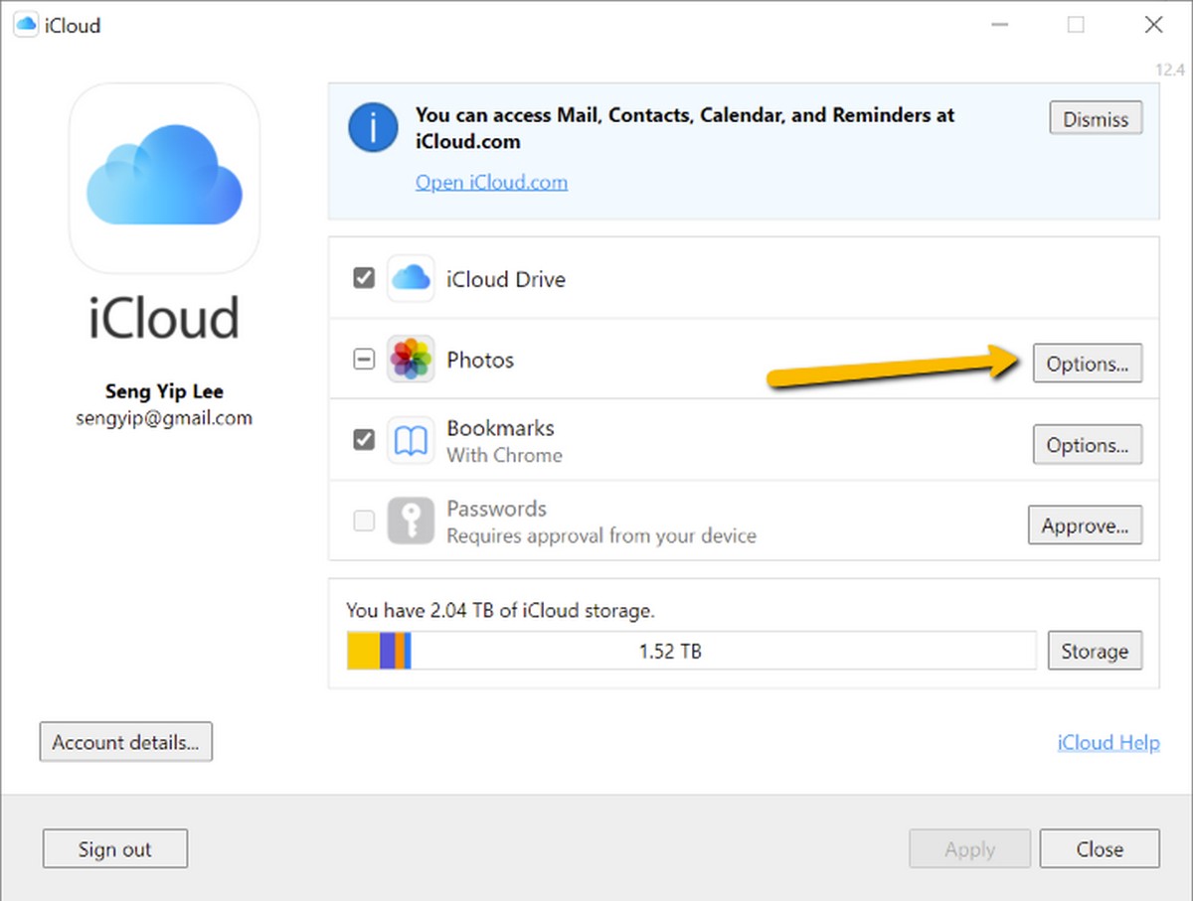Image resolution: width=1193 pixels, height=901 pixels.
Task: View Account details
Action: (125, 742)
